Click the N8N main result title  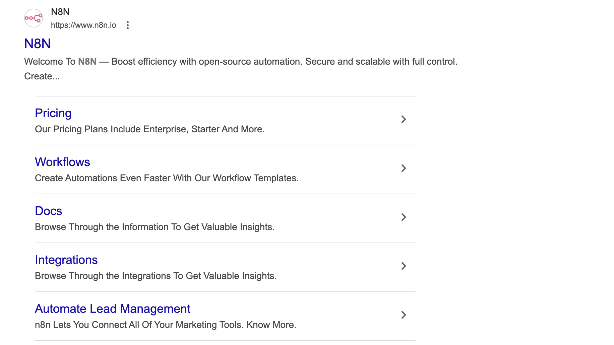pyautogui.click(x=38, y=44)
